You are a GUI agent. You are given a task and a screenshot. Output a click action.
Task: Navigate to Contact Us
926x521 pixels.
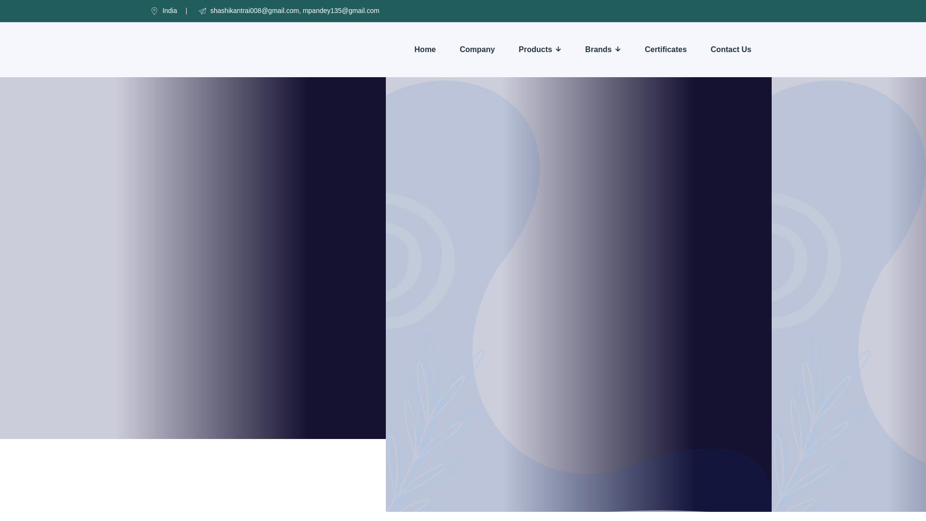click(x=731, y=50)
